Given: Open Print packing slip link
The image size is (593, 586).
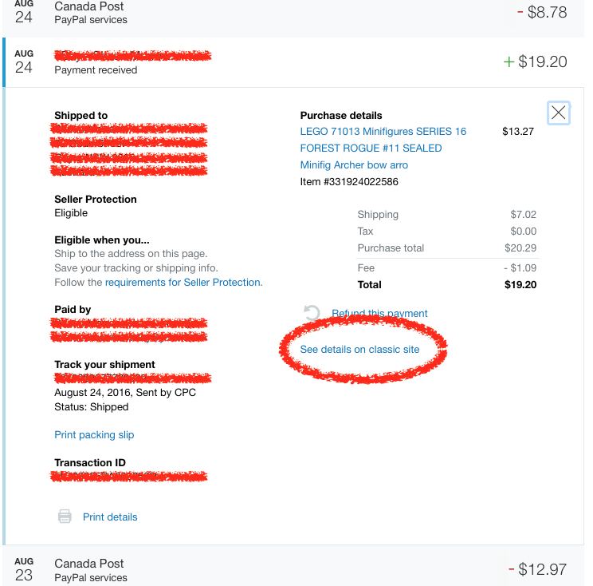Looking at the screenshot, I should coord(94,434).
